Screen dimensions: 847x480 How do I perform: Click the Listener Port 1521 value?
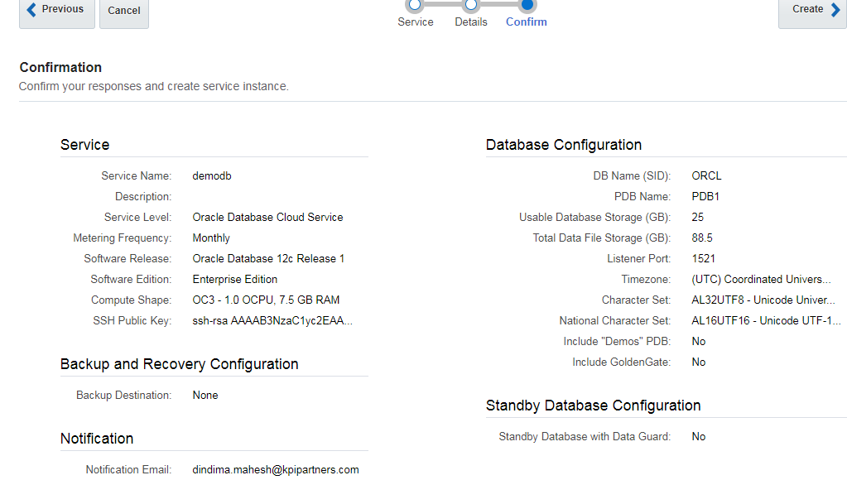click(703, 258)
